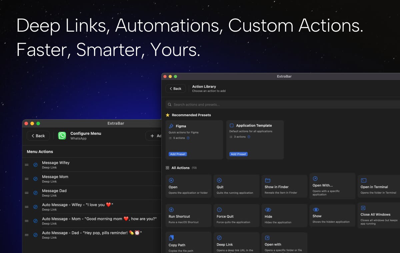The width and height of the screenshot is (400, 253).
Task: Pick the Show in Finder folder icon
Action: (267, 180)
